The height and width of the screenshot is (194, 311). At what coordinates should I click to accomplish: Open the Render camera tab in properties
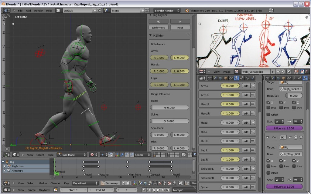click(210, 78)
